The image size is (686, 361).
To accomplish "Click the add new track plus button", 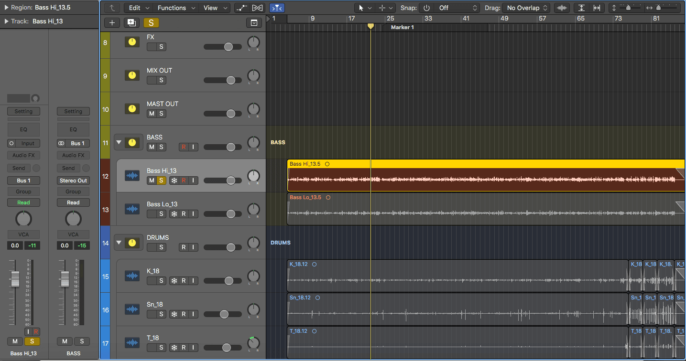I will click(x=112, y=23).
